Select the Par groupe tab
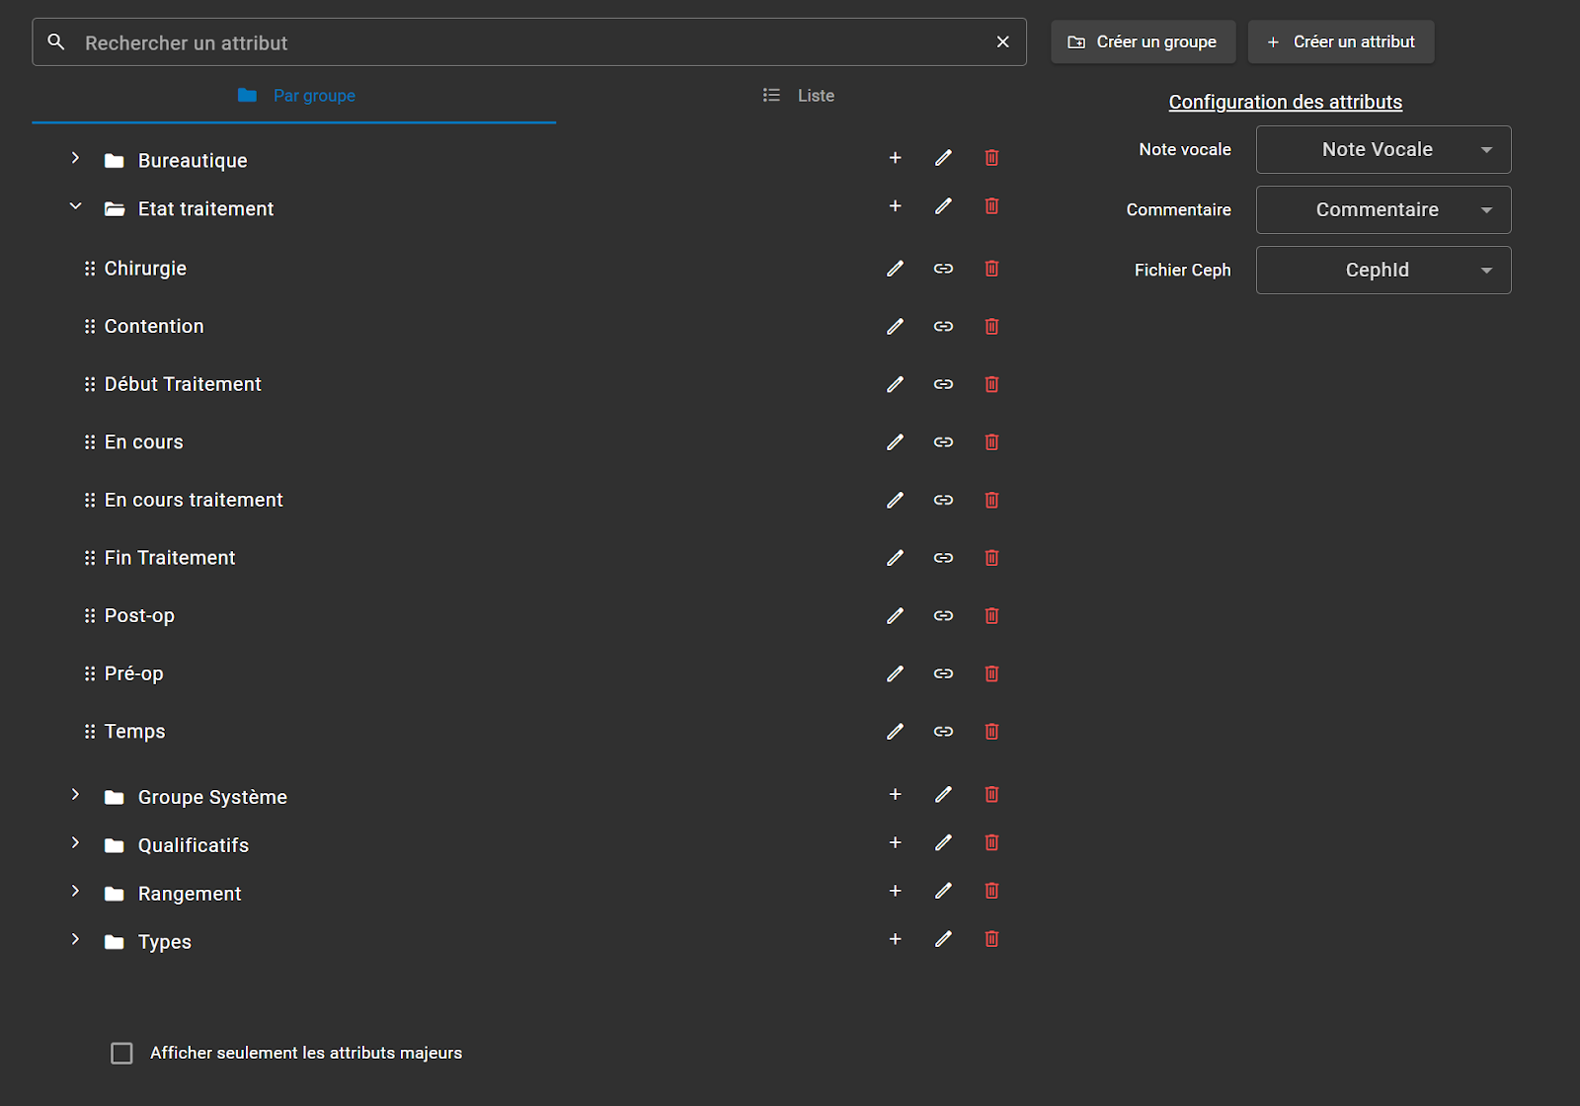The image size is (1580, 1106). coord(295,96)
